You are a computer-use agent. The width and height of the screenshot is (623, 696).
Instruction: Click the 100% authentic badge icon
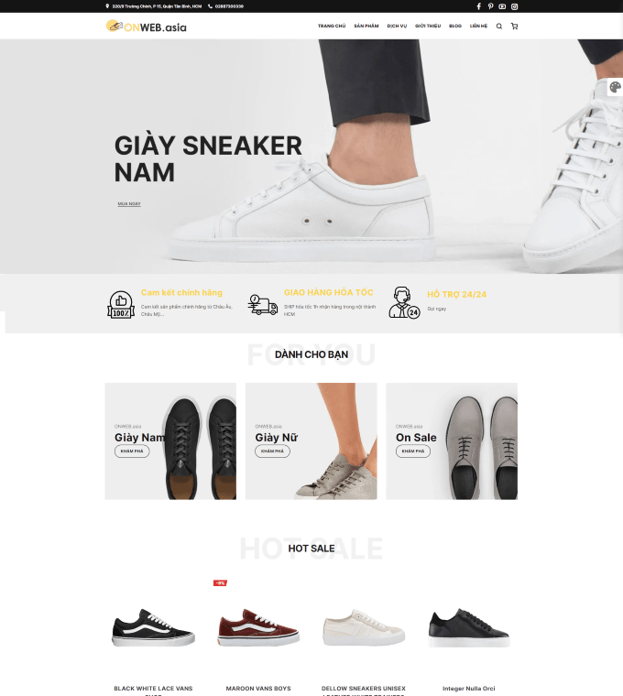(121, 304)
